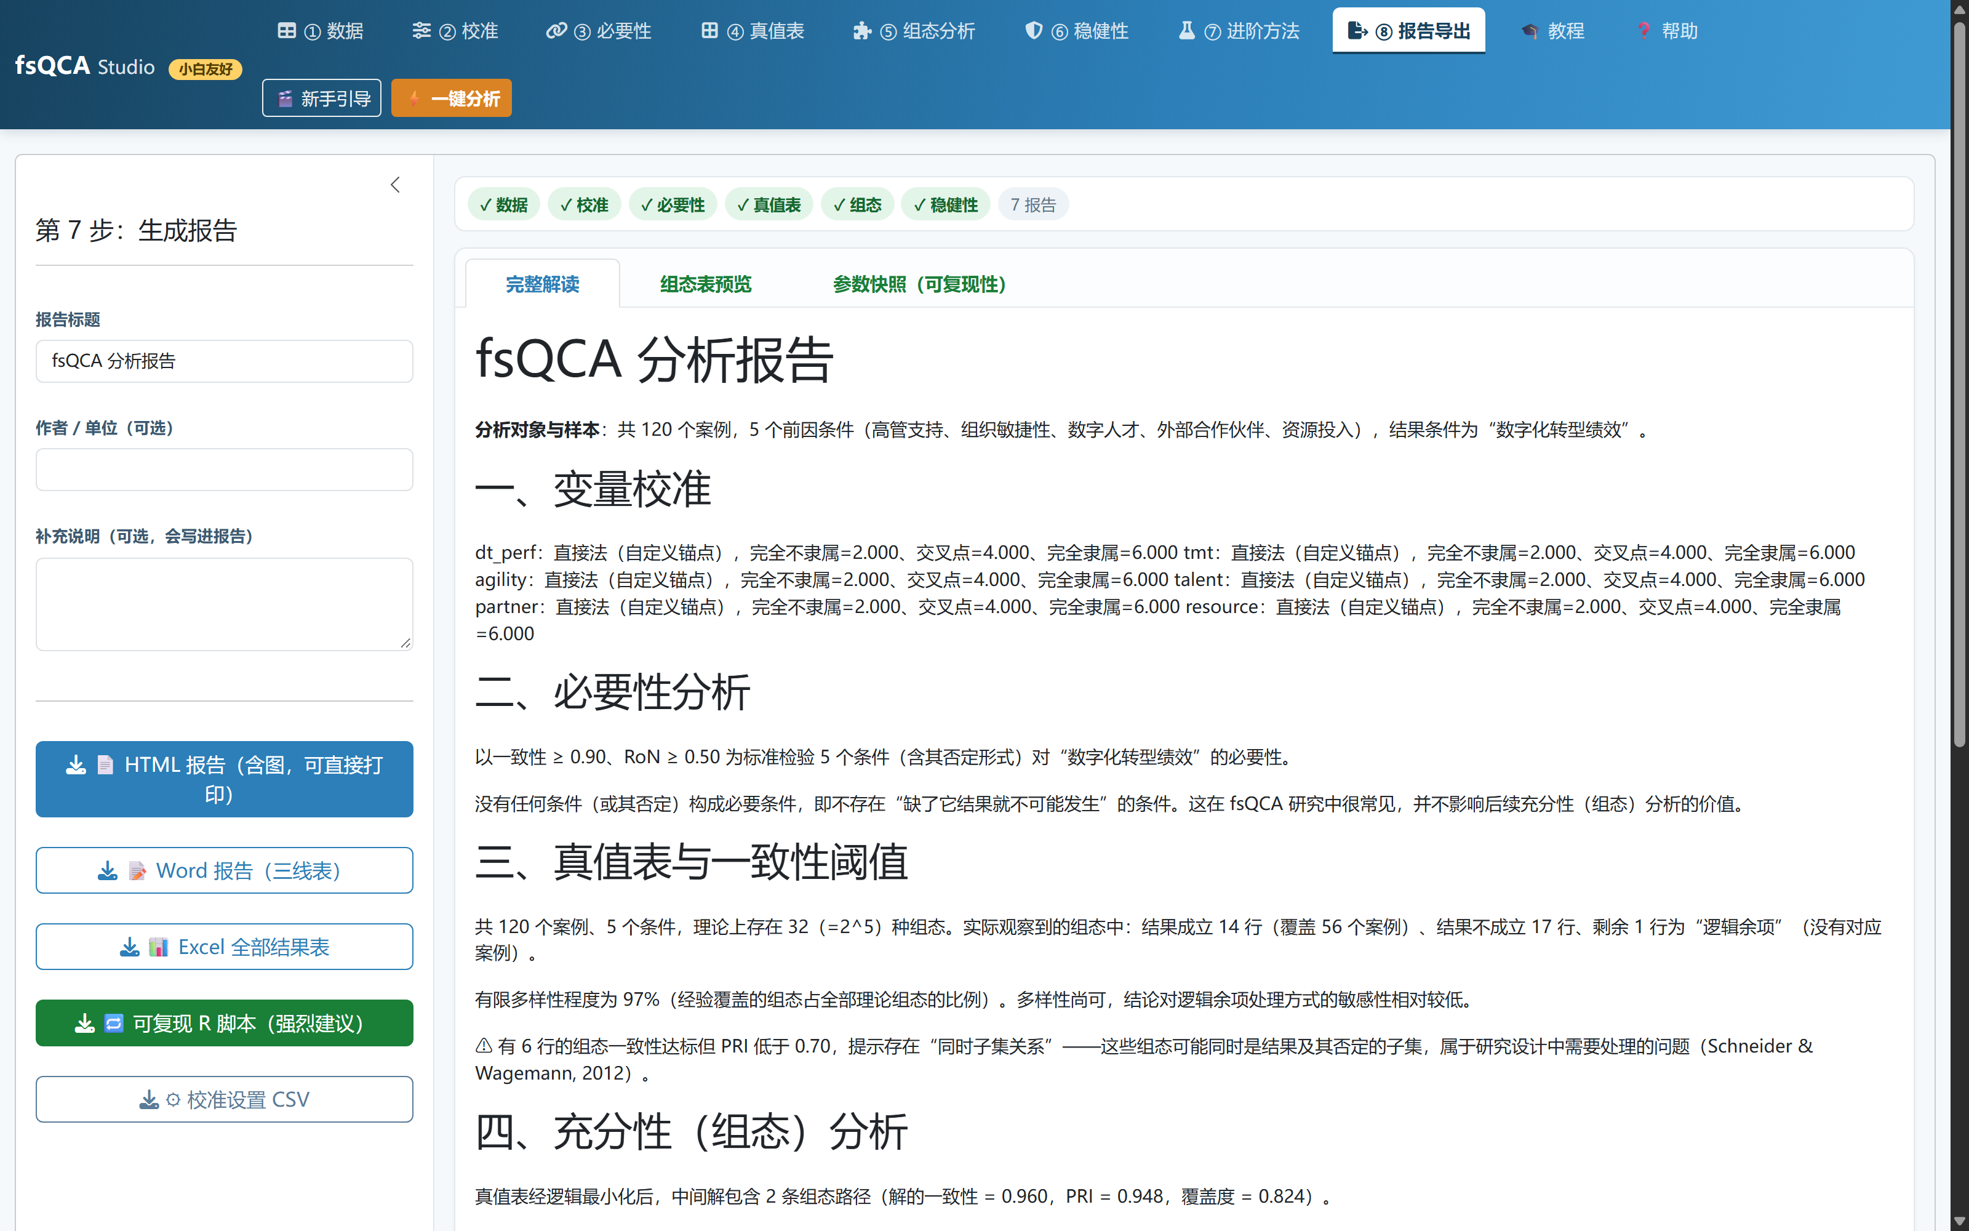
Task: Click the grid icon on 真值表 tab
Action: pos(709,31)
